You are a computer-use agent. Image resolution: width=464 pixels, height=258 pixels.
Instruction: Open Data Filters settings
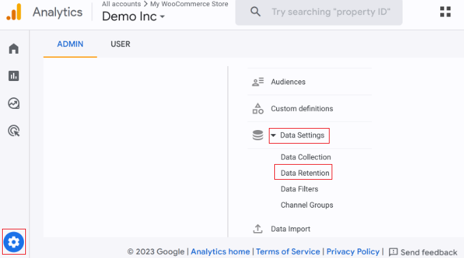300,189
